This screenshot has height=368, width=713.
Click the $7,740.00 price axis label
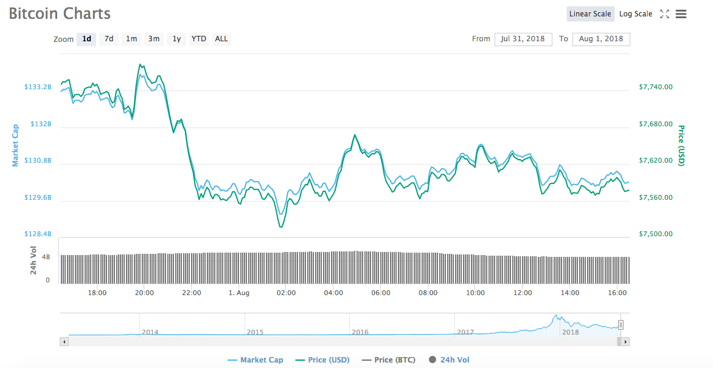pos(656,87)
